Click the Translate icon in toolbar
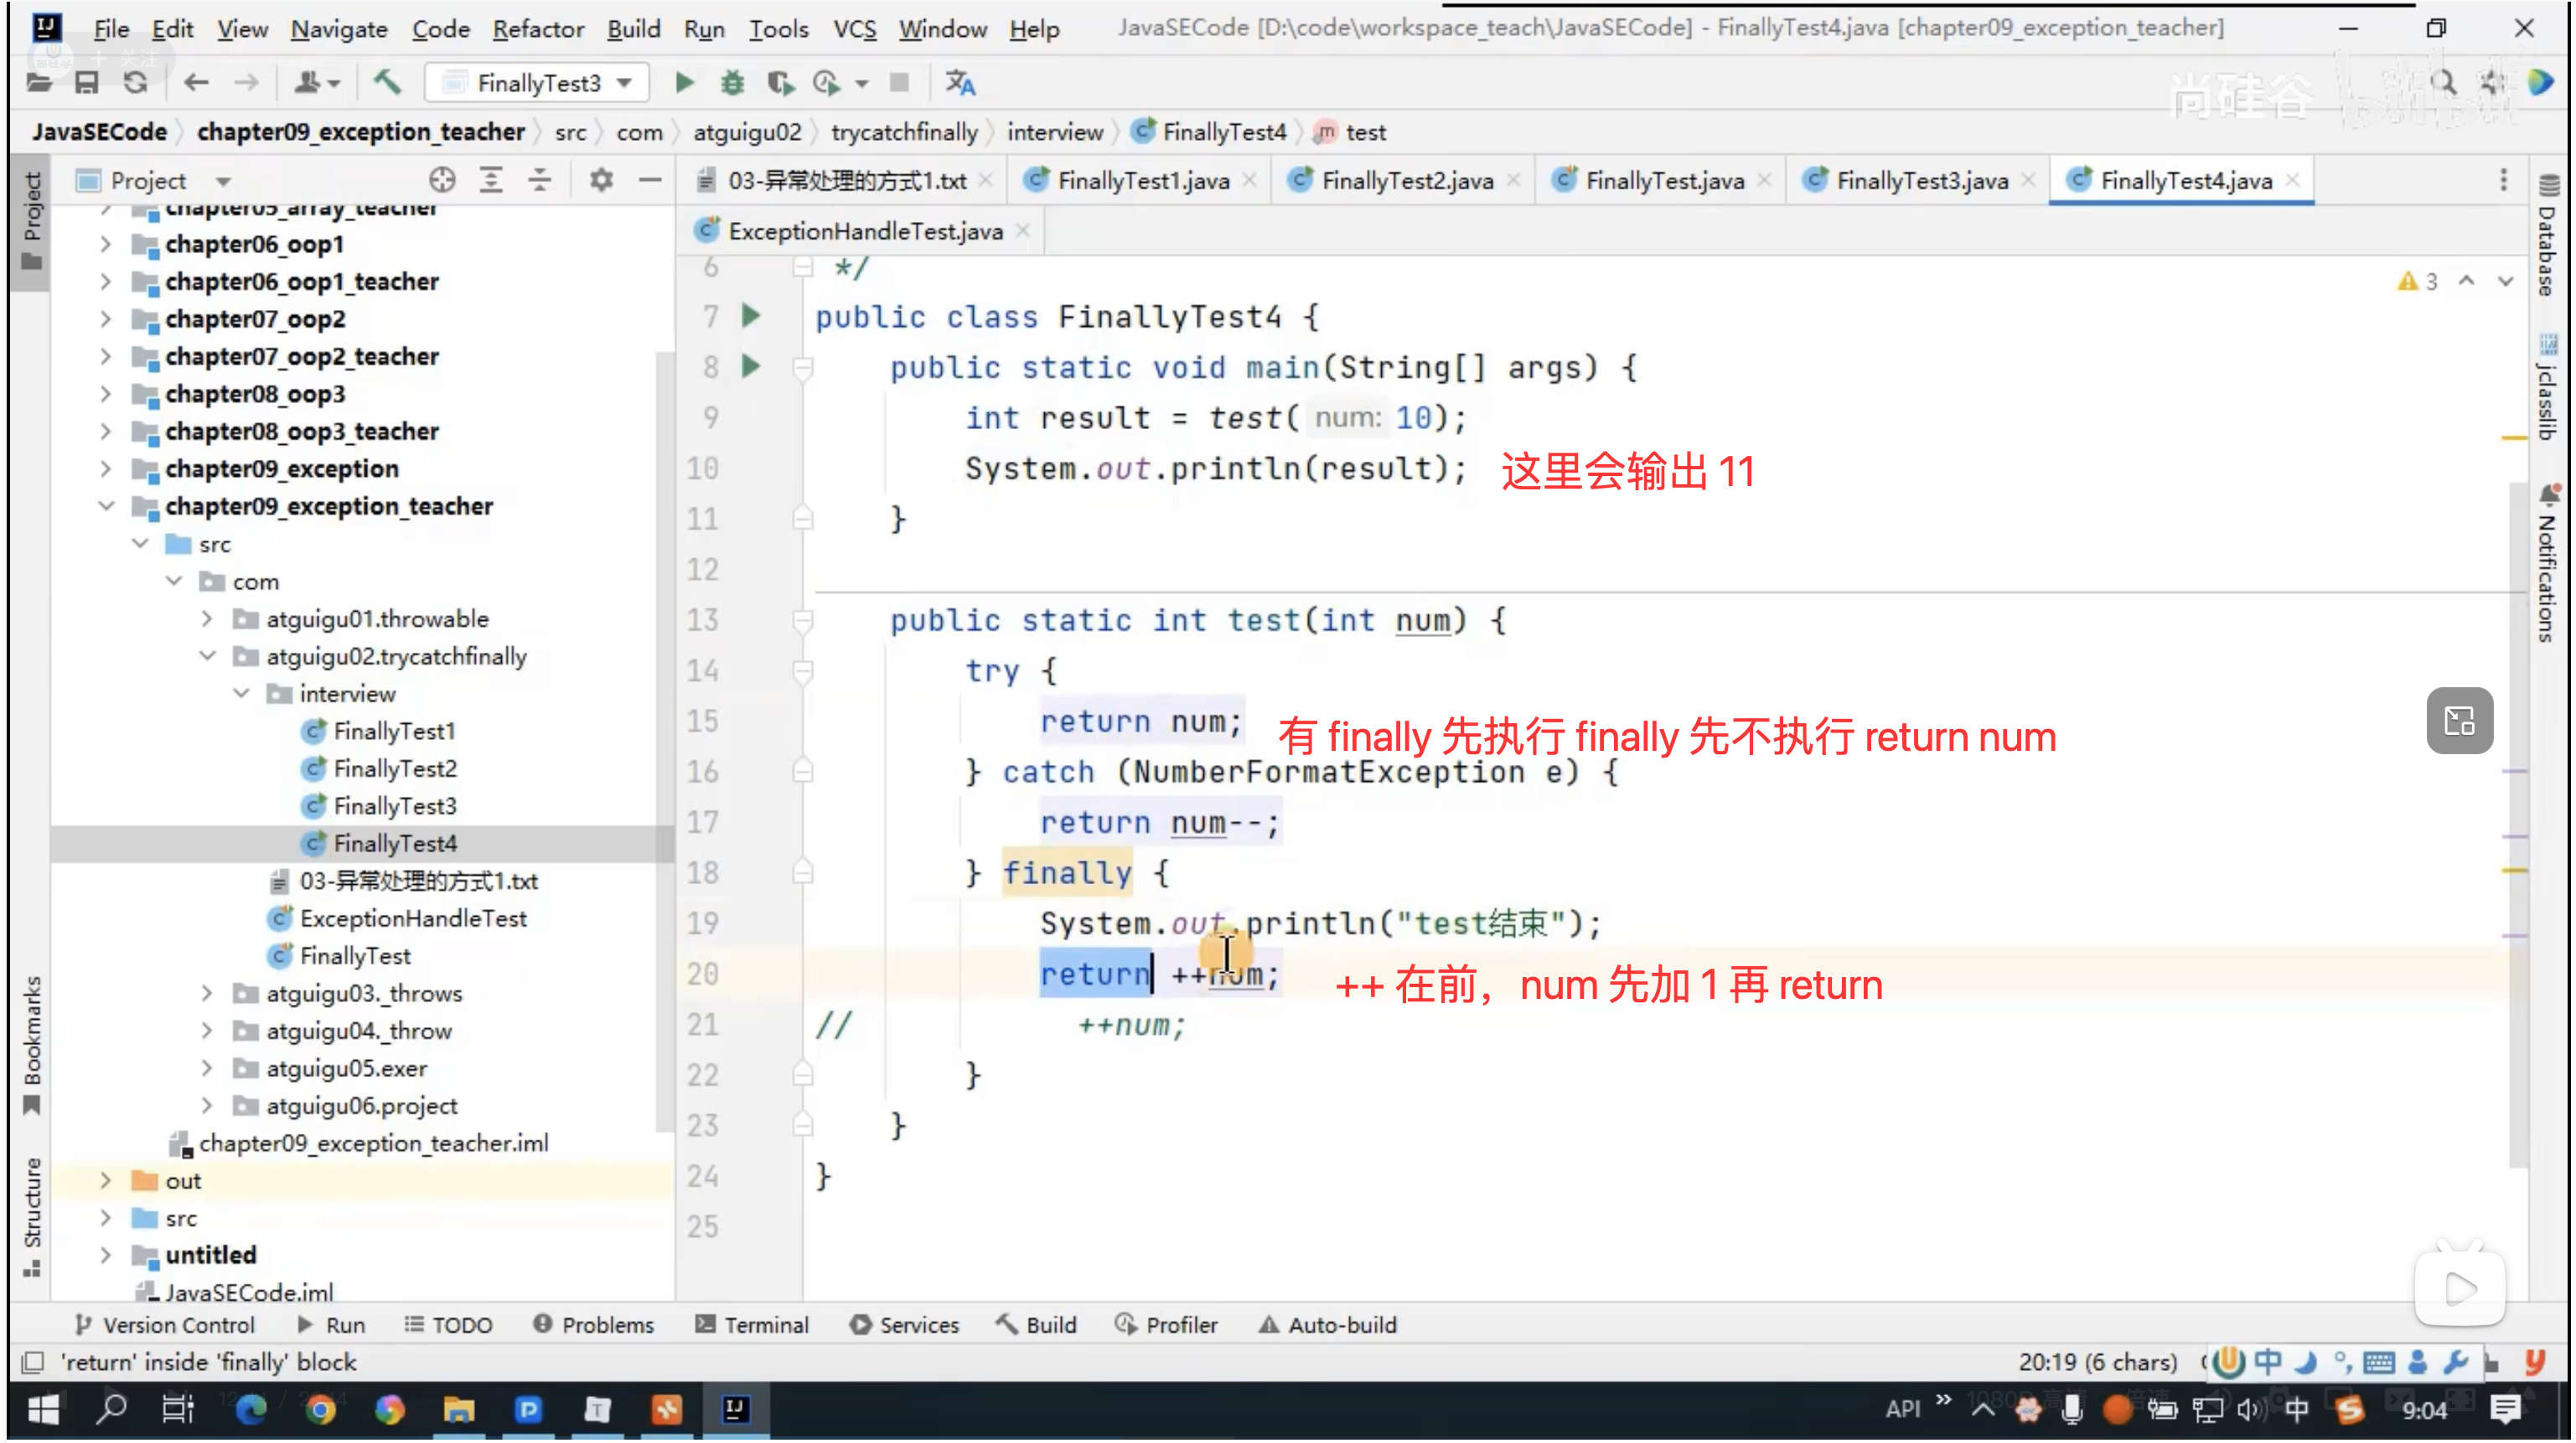This screenshot has height=1443, width=2576. coord(960,83)
